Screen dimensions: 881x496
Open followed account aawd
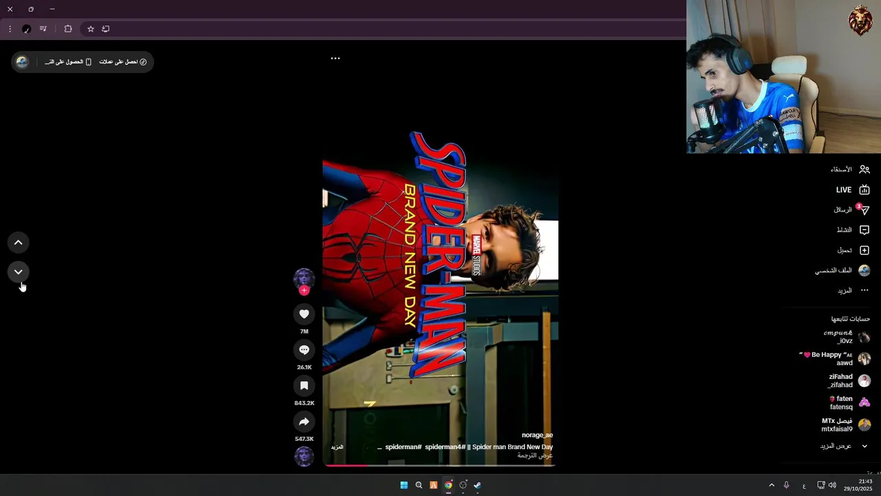click(x=835, y=359)
